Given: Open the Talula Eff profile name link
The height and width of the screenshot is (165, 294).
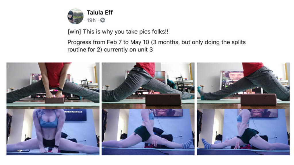Looking at the screenshot, I should point(100,13).
